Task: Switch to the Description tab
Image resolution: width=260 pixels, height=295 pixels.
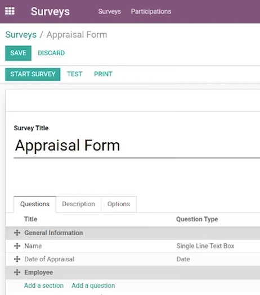Action: 78,204
